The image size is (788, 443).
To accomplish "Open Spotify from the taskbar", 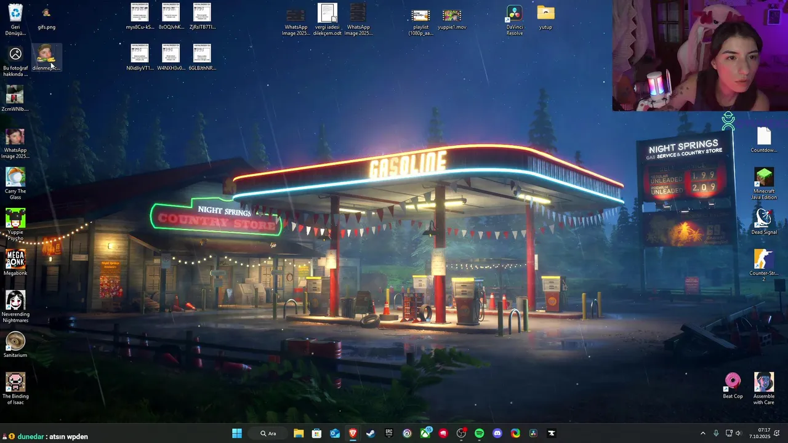I will (x=480, y=433).
